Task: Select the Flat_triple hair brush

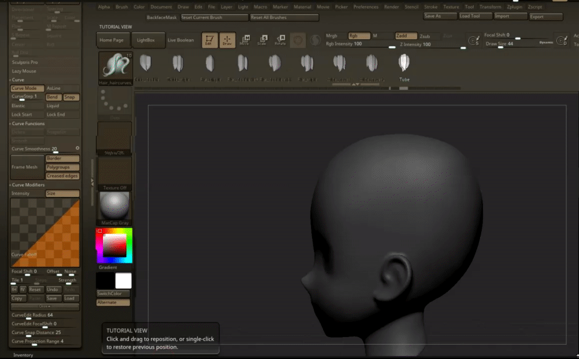Action: pyautogui.click(x=307, y=67)
